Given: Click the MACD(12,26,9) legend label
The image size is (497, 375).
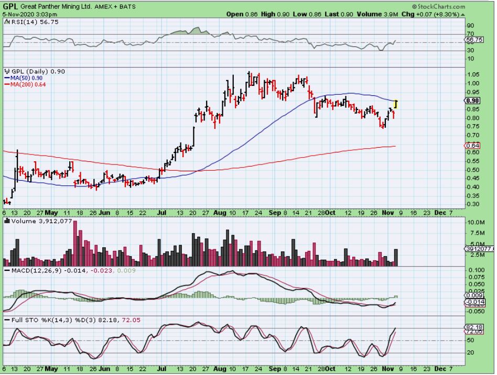Looking at the screenshot, I should (x=37, y=270).
